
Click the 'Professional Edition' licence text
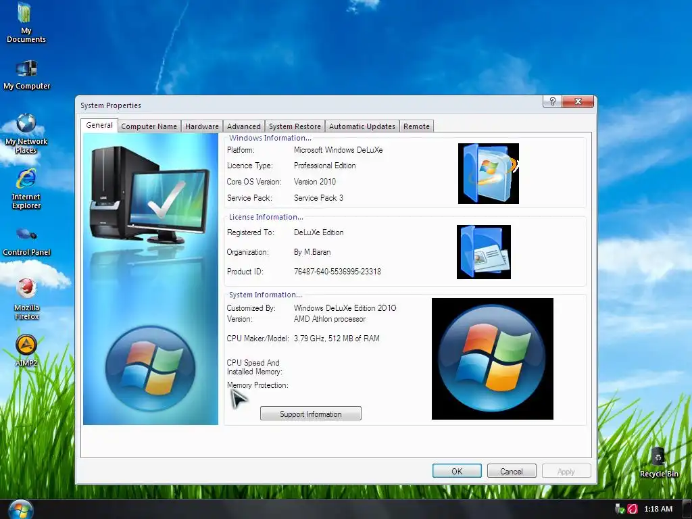325,166
